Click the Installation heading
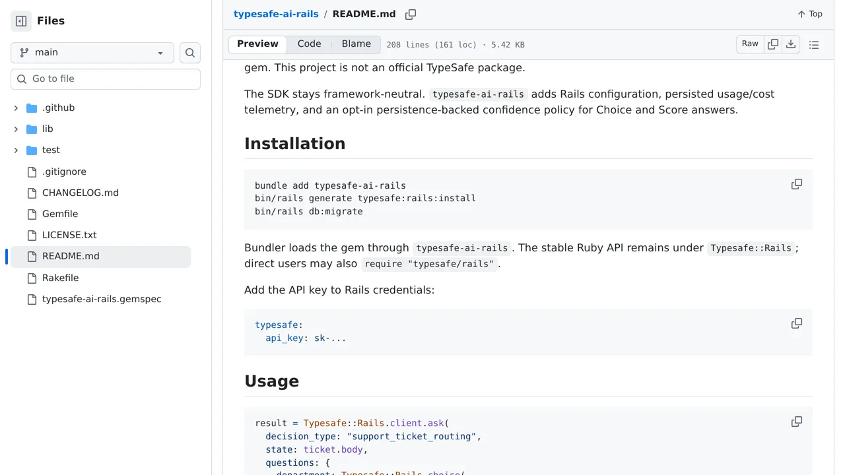845x475 pixels. pos(295,144)
